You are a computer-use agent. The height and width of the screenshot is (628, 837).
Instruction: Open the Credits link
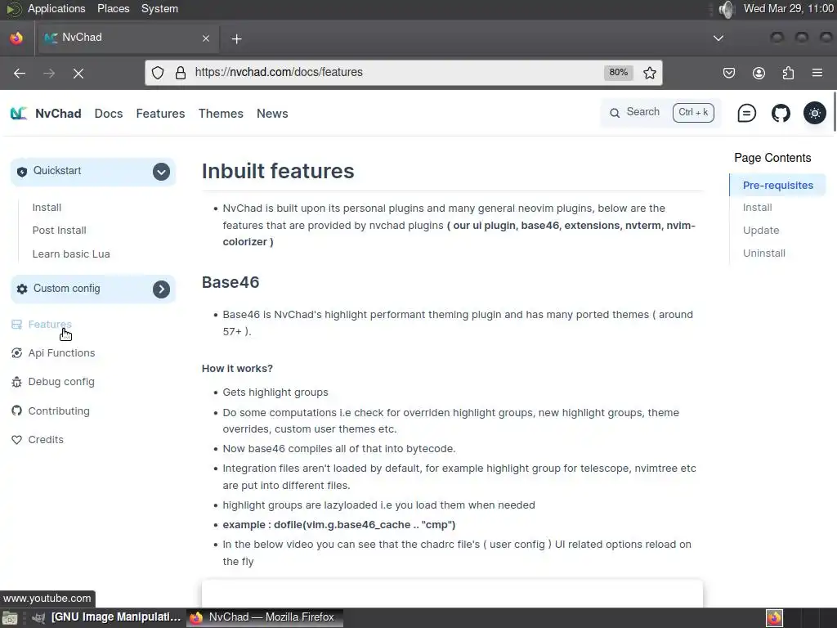click(46, 439)
